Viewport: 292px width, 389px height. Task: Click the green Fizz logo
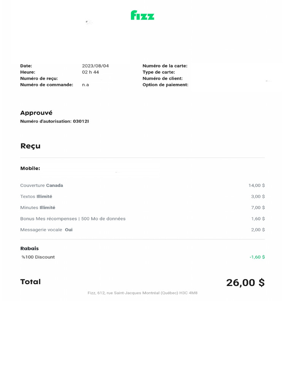click(142, 15)
